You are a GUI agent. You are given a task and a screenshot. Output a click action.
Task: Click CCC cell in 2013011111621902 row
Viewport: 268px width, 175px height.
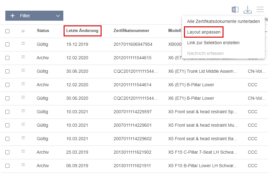(252, 152)
